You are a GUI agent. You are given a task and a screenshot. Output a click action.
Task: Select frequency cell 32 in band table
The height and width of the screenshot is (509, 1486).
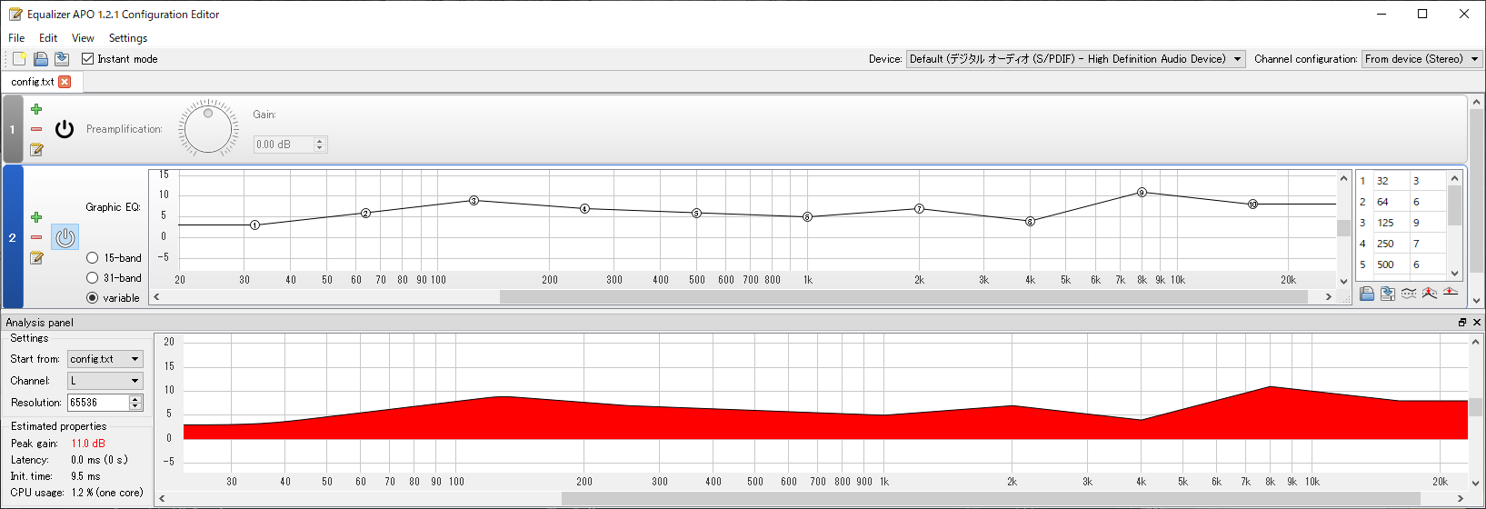[1391, 181]
